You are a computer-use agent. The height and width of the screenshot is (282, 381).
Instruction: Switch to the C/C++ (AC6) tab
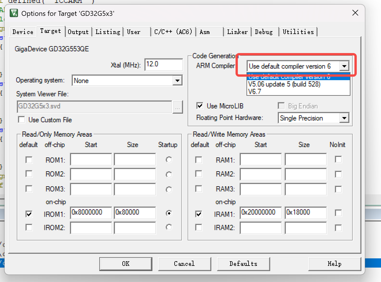click(173, 32)
